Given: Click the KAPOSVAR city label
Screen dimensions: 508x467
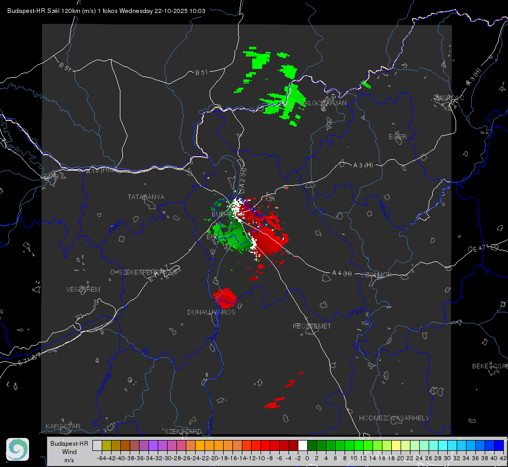Looking at the screenshot, I should point(63,426).
